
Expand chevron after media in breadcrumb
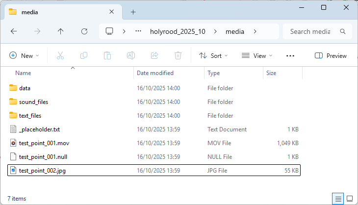[x=255, y=31]
